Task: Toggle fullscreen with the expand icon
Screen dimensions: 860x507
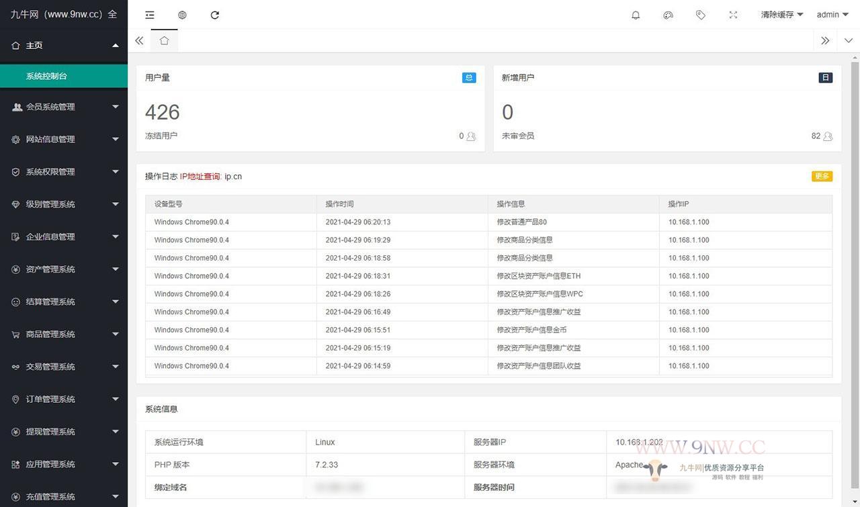Action: (733, 15)
